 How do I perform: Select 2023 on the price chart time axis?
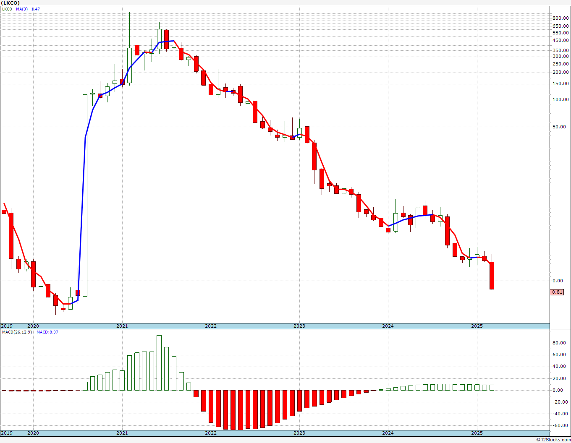coord(299,326)
